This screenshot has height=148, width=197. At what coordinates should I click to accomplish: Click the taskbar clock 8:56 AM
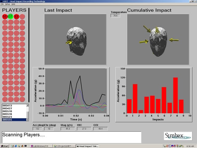pyautogui.click(x=190, y=146)
